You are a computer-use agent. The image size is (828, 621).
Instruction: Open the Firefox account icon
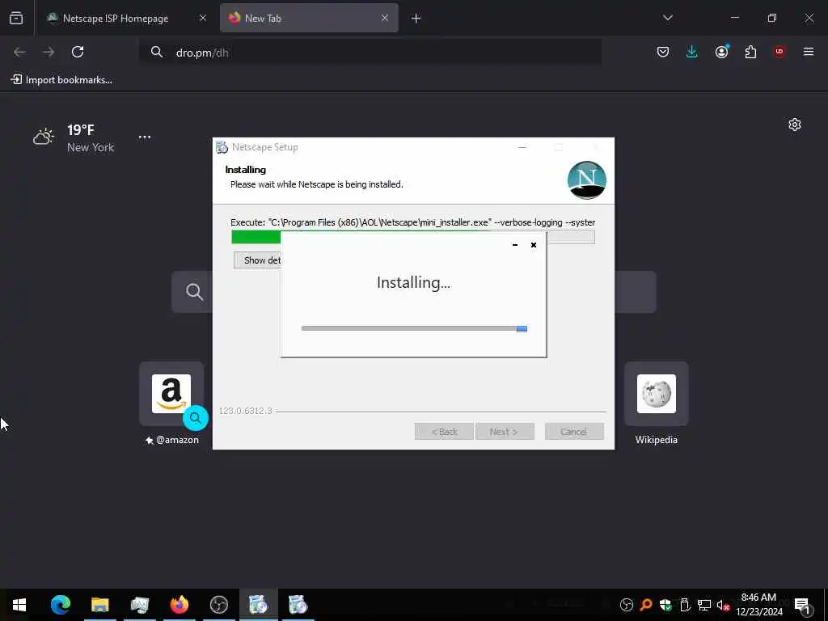tap(721, 52)
